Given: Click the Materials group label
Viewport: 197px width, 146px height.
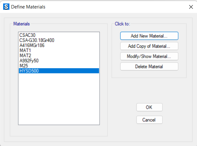Looking at the screenshot, I should [21, 24].
